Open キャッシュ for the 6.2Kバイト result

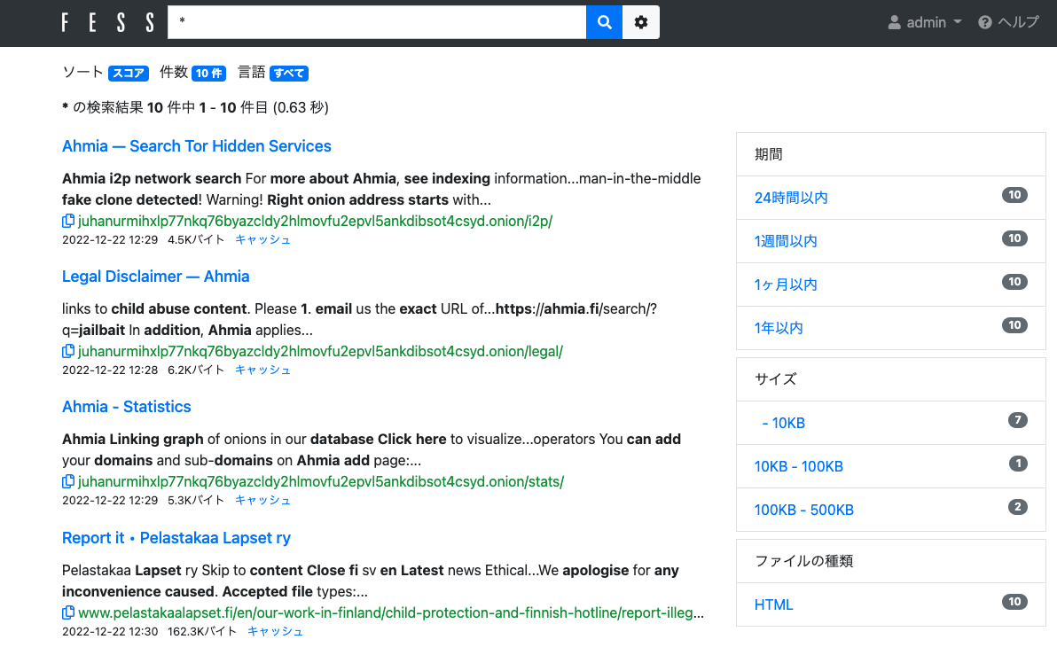pos(262,370)
